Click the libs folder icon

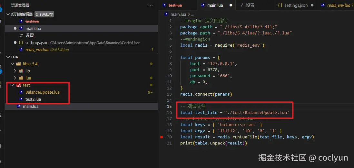click(18, 64)
